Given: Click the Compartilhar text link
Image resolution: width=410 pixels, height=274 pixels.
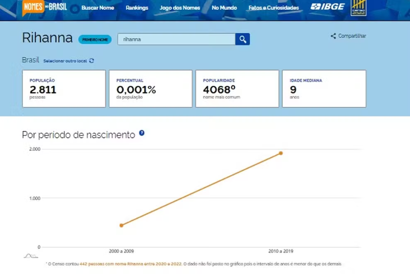Looking at the screenshot, I should [352, 36].
